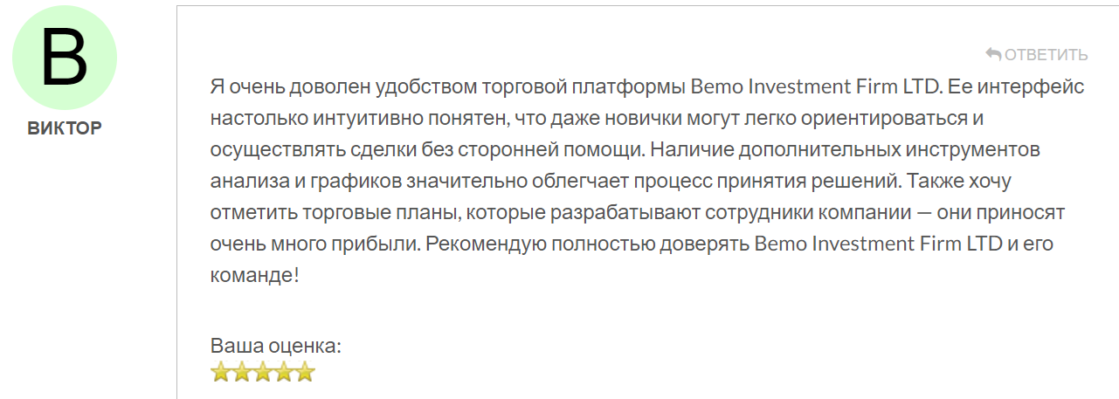Click the green avatar with letter B

pos(65,58)
